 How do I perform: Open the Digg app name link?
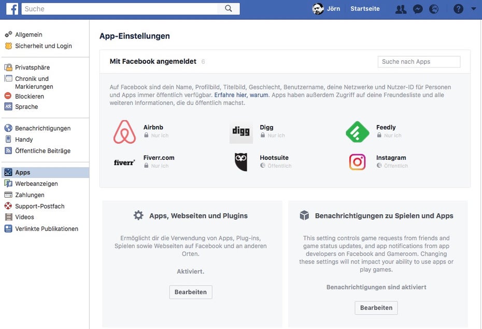coord(266,127)
